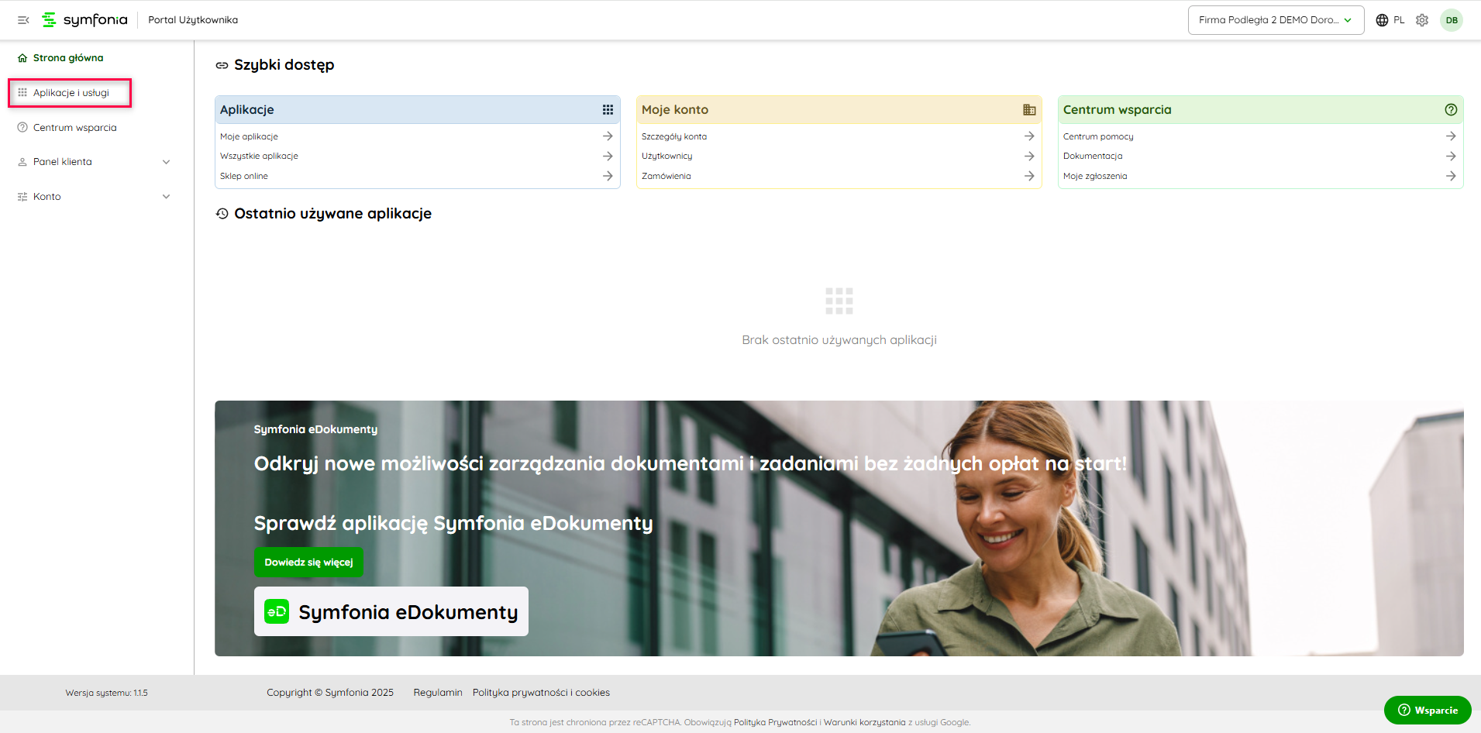This screenshot has height=733, width=1481.
Task: Click the grid icon in Aplikacje card
Action: click(608, 110)
